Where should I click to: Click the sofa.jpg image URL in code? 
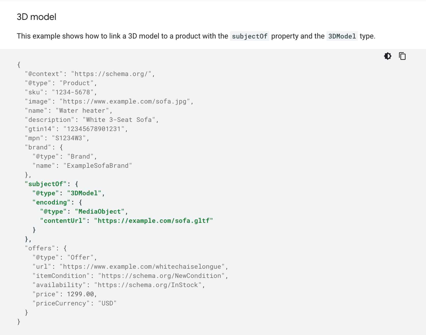[x=125, y=101]
